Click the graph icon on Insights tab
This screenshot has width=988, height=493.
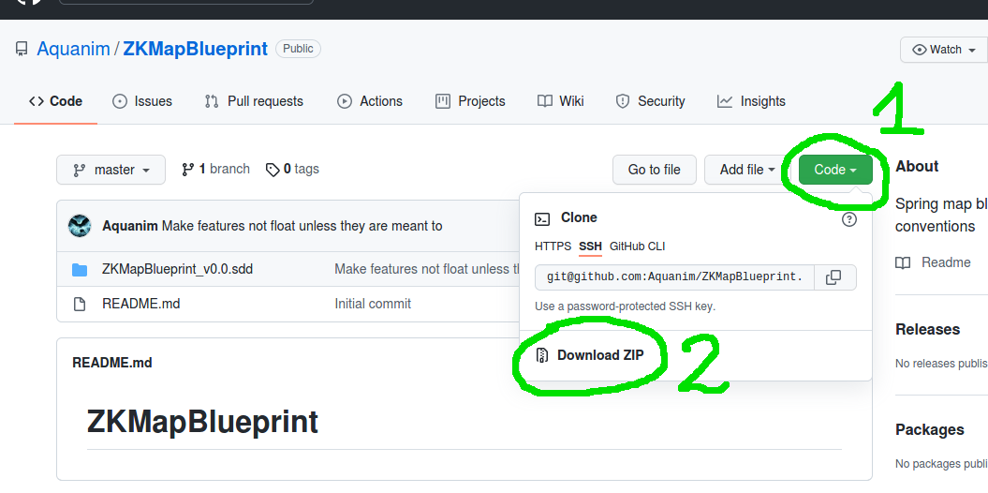click(x=725, y=101)
